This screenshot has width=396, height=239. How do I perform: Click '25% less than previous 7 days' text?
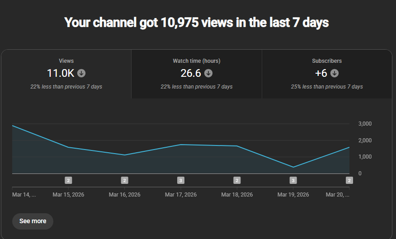pos(327,87)
